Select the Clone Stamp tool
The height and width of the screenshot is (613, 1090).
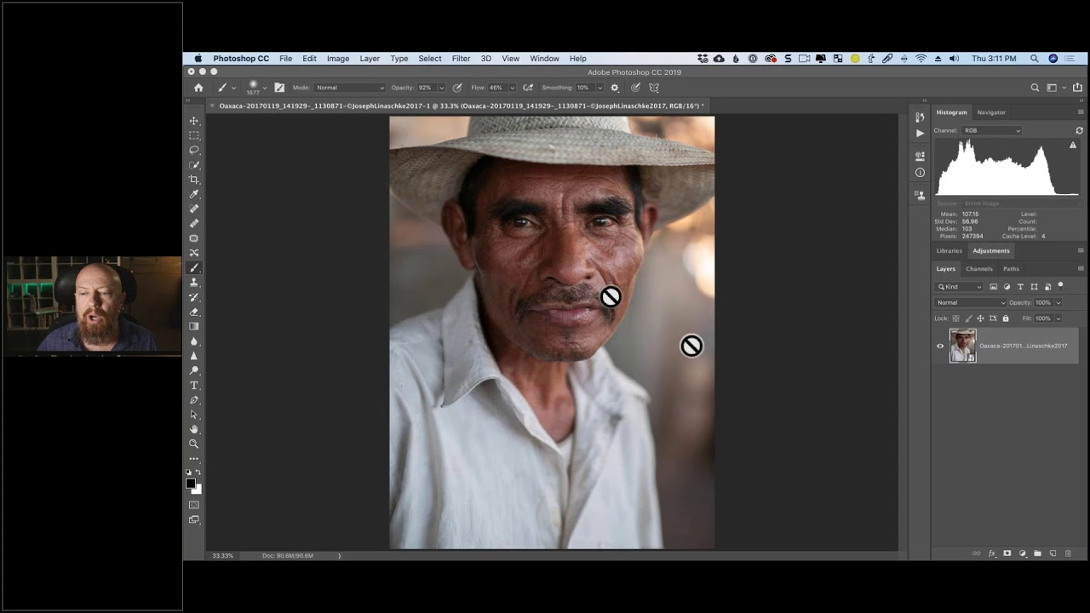194,282
